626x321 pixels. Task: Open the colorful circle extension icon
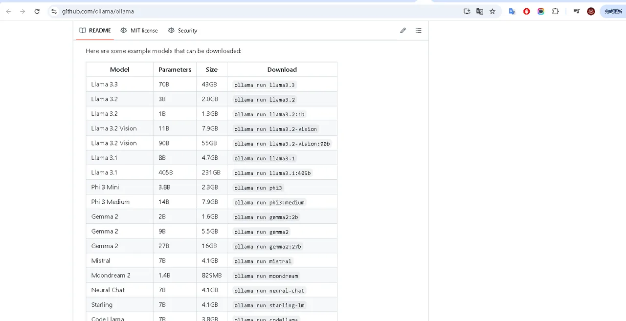point(541,11)
